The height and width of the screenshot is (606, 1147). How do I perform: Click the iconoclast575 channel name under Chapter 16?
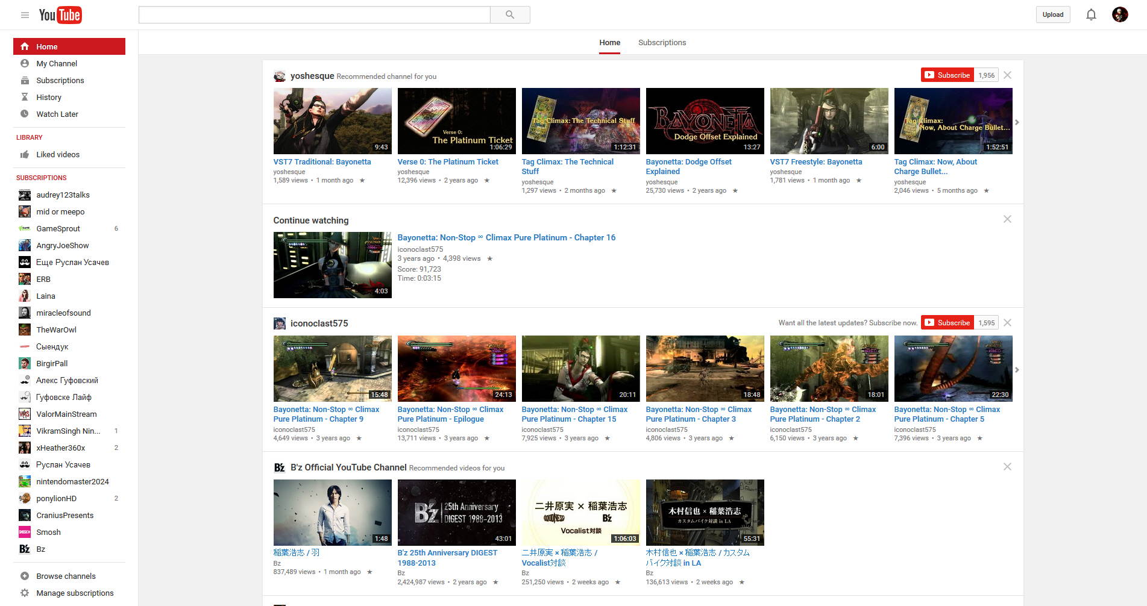point(420,249)
